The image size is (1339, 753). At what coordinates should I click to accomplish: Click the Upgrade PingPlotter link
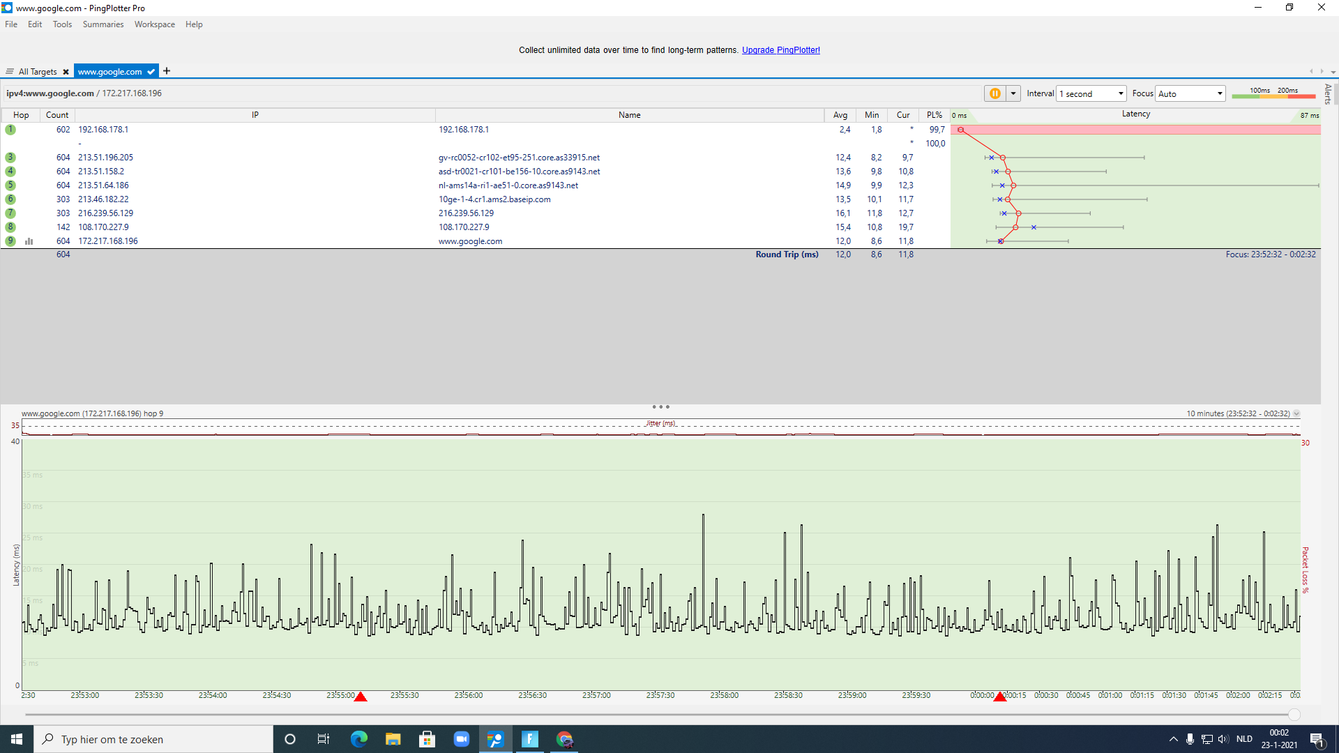click(780, 50)
